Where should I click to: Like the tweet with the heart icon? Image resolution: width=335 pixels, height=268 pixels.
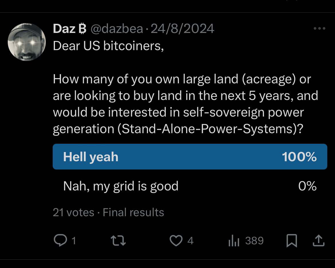(176, 241)
